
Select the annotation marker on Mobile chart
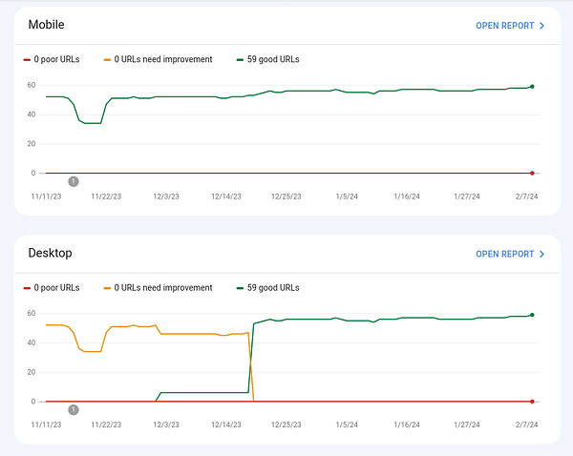coord(74,181)
